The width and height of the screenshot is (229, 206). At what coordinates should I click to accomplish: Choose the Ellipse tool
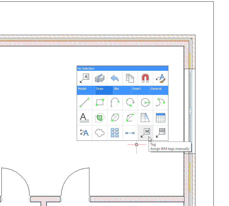tap(115, 118)
